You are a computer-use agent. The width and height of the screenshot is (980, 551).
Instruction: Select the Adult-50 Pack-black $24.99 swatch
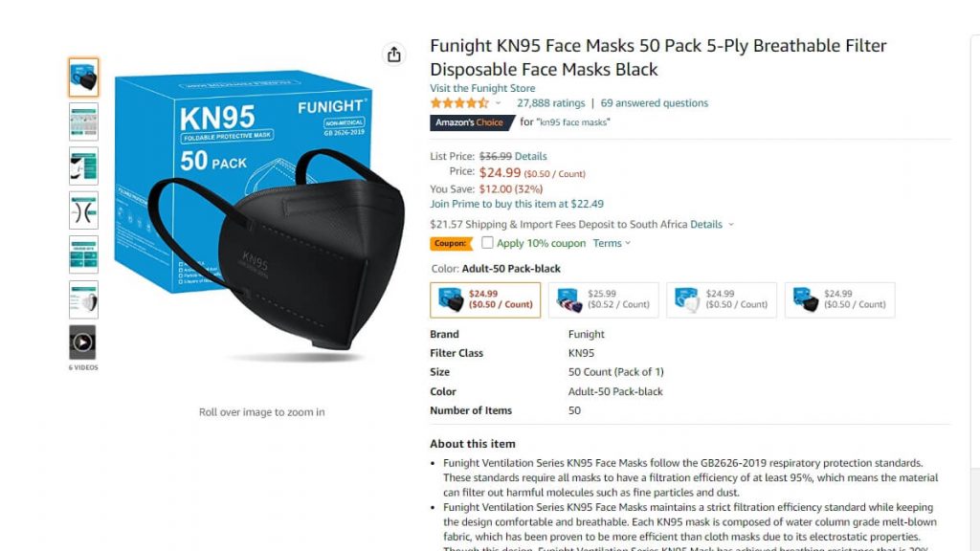(485, 299)
